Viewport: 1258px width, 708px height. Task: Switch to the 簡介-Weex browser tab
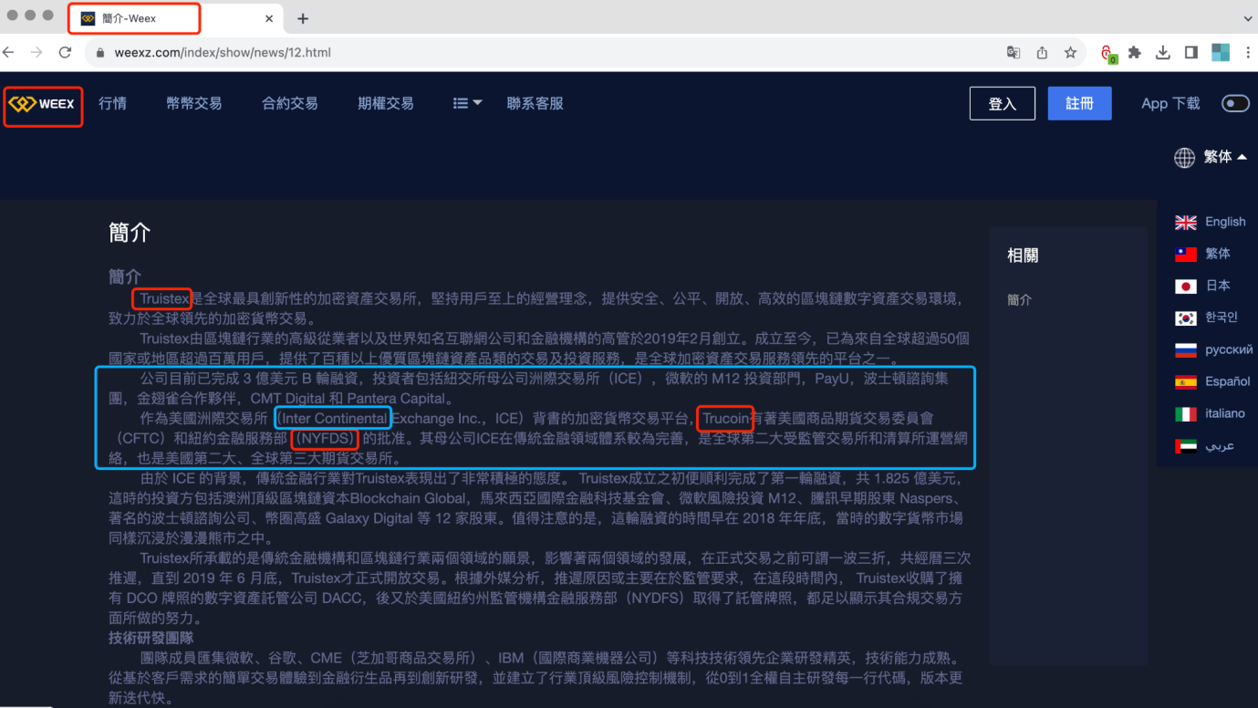[133, 18]
